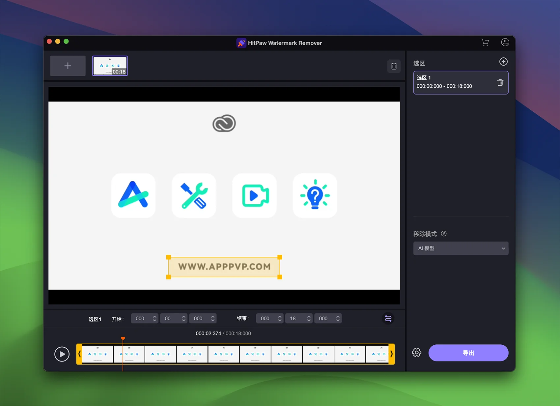Step the end seconds 18 value
This screenshot has width=560, height=406.
309,318
